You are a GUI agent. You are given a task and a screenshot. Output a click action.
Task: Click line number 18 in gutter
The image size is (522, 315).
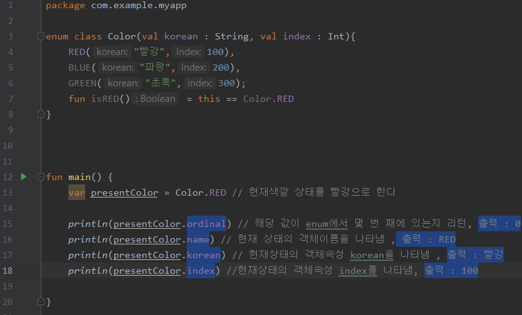[x=8, y=271]
